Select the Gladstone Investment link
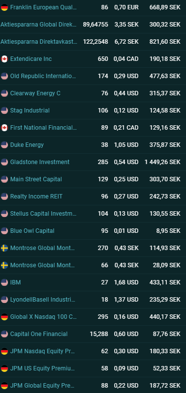Viewport: 186px width, 393px height. point(40,162)
